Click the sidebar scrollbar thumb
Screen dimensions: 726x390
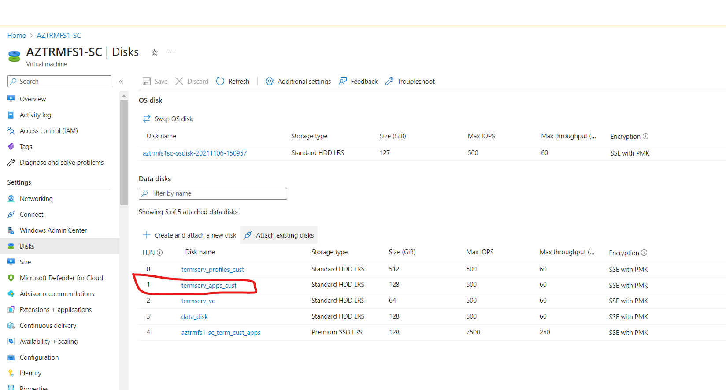click(x=124, y=152)
